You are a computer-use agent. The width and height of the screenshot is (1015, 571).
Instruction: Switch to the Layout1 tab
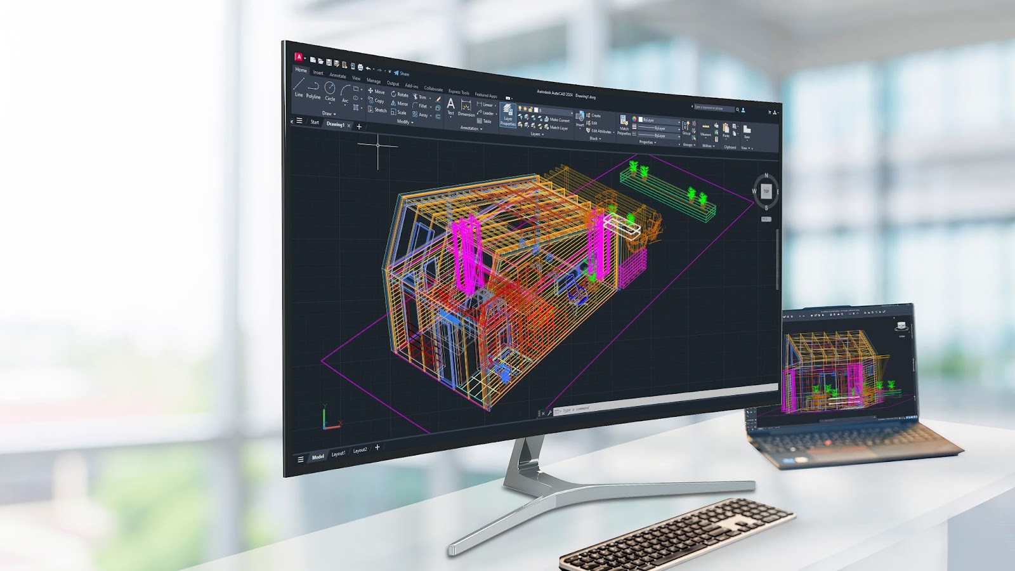tap(338, 453)
